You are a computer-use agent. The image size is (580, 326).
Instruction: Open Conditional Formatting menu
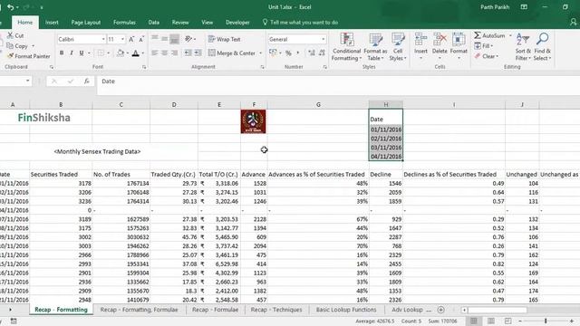pos(346,47)
